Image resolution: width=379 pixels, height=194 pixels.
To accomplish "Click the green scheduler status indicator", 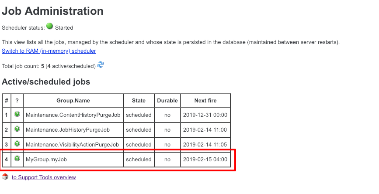I will 49,26.
